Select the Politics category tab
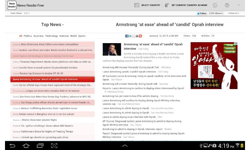Screen dimensions: 250x150 click(x=28, y=36)
